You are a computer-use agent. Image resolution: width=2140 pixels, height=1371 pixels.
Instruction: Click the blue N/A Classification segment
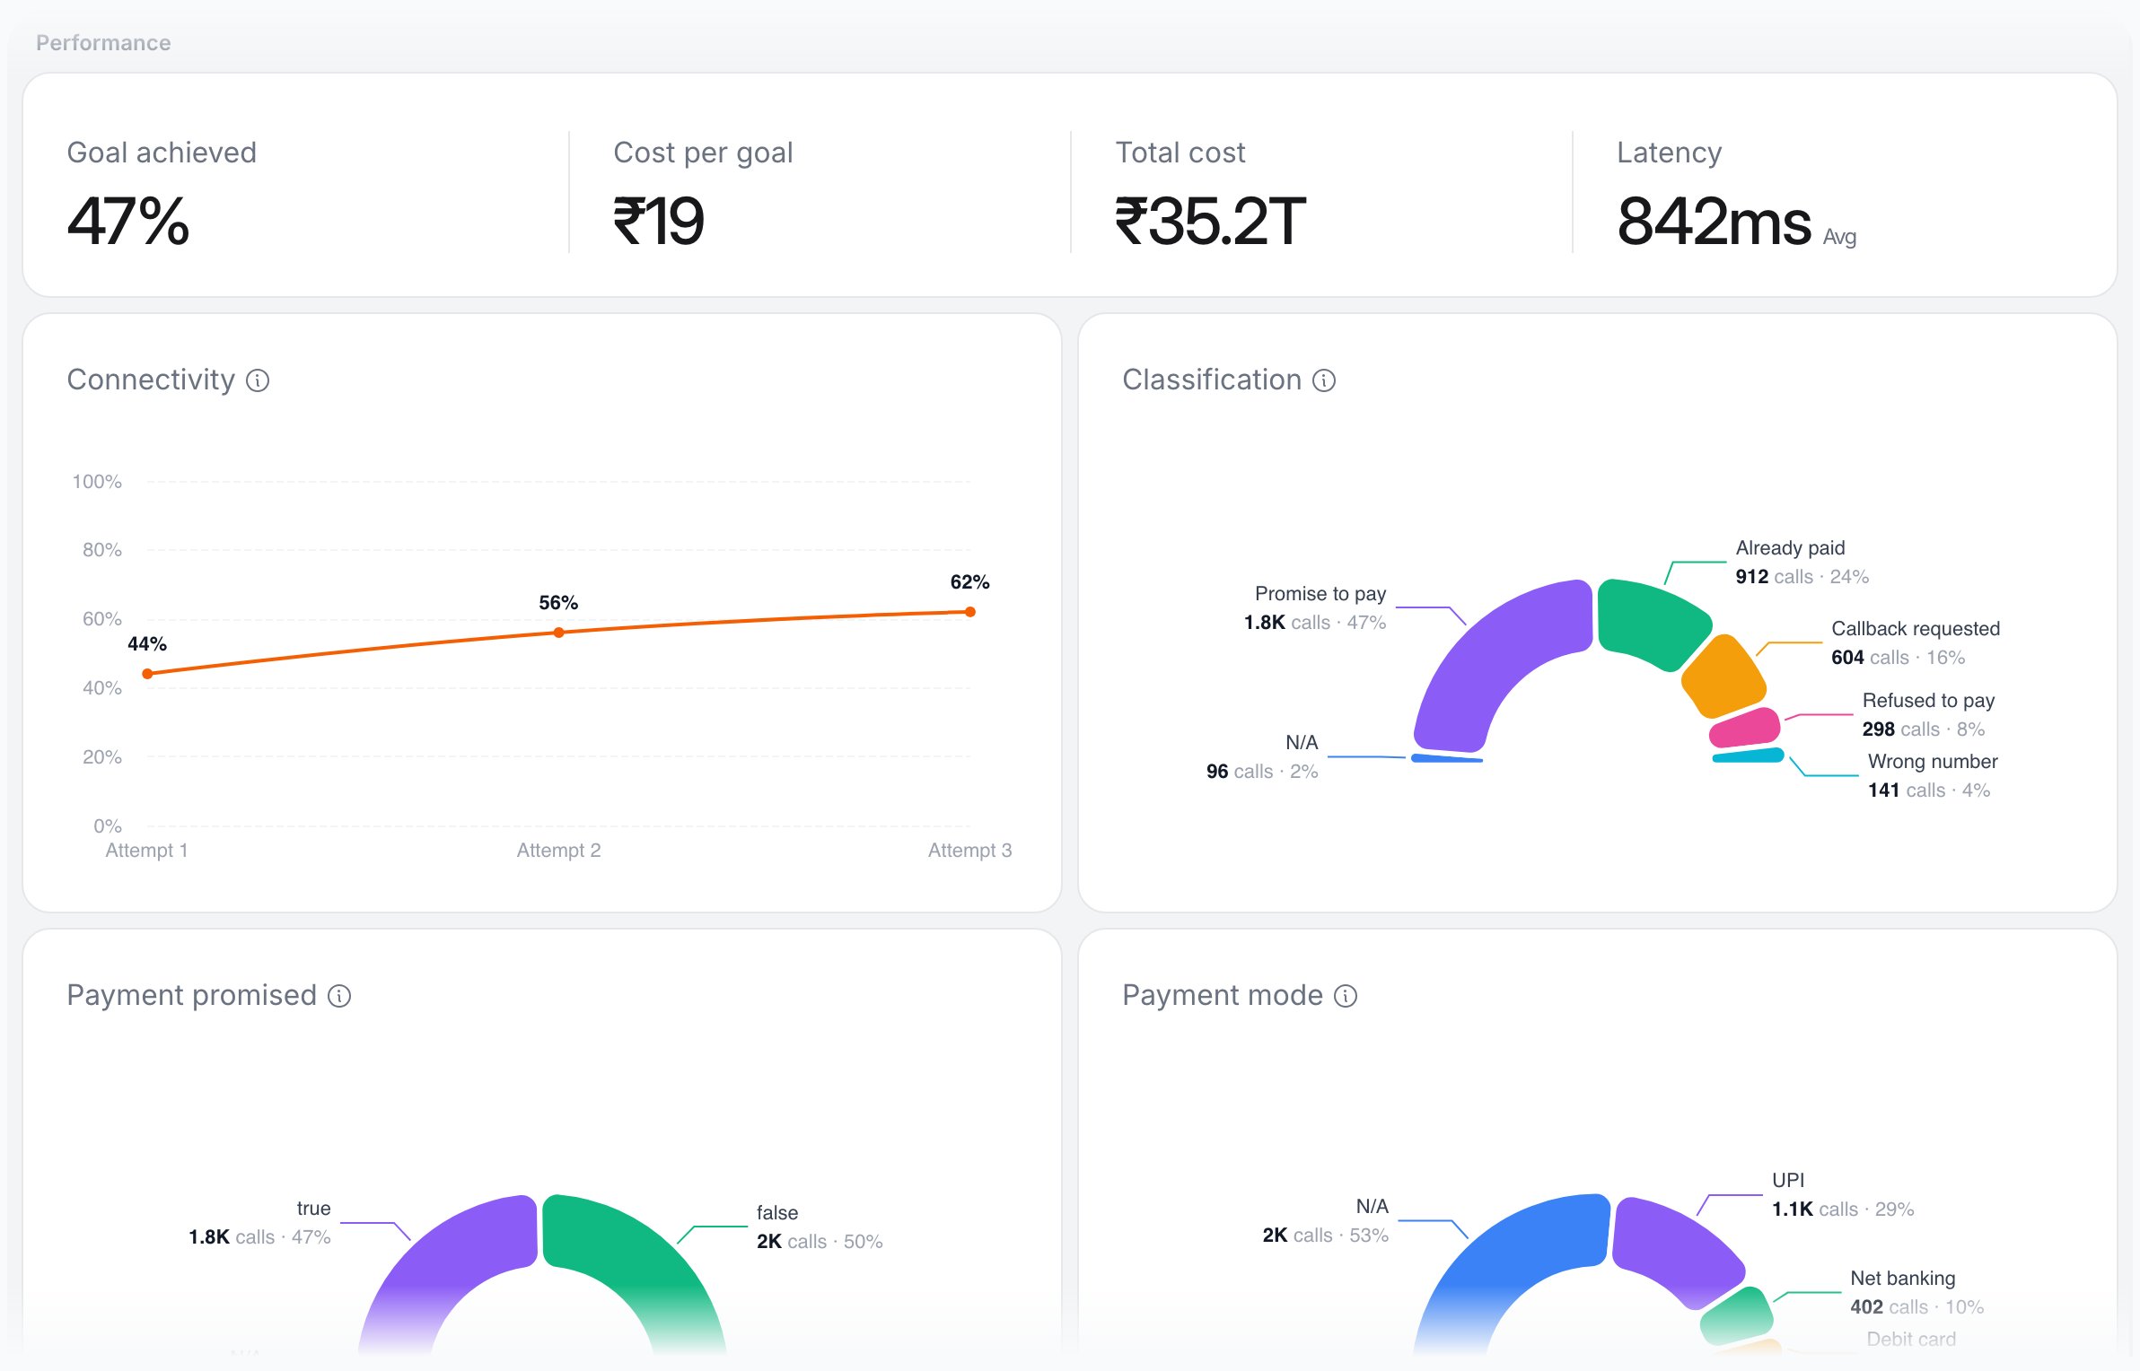coord(1446,758)
